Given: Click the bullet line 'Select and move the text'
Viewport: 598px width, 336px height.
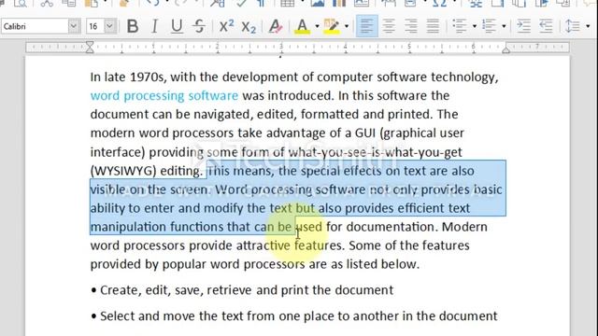Looking at the screenshot, I should (294, 316).
